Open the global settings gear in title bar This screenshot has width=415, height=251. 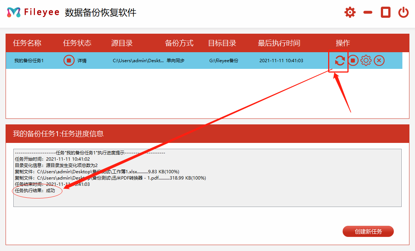[x=350, y=12]
